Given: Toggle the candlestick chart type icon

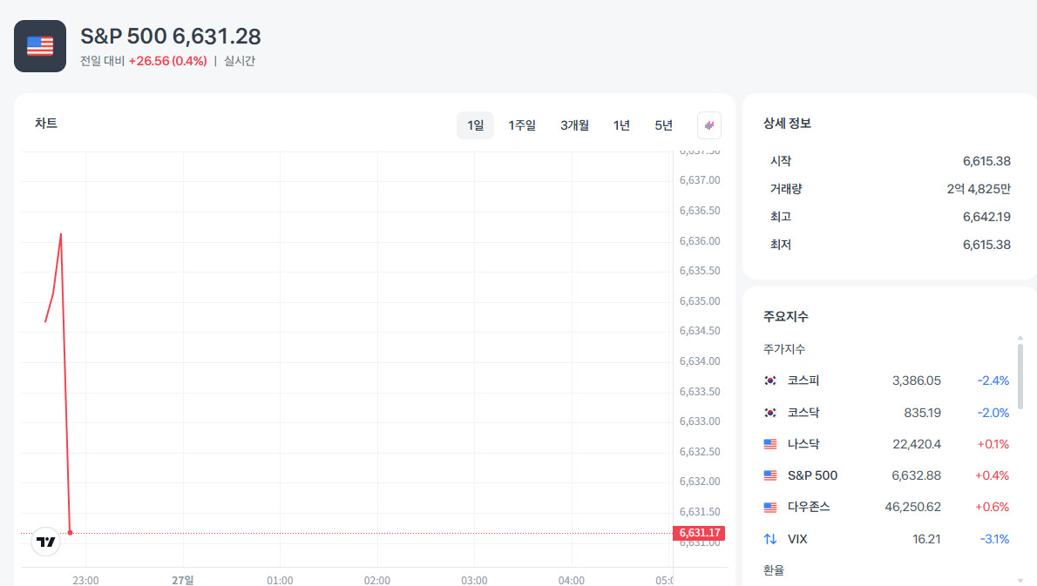Looking at the screenshot, I should [x=709, y=125].
